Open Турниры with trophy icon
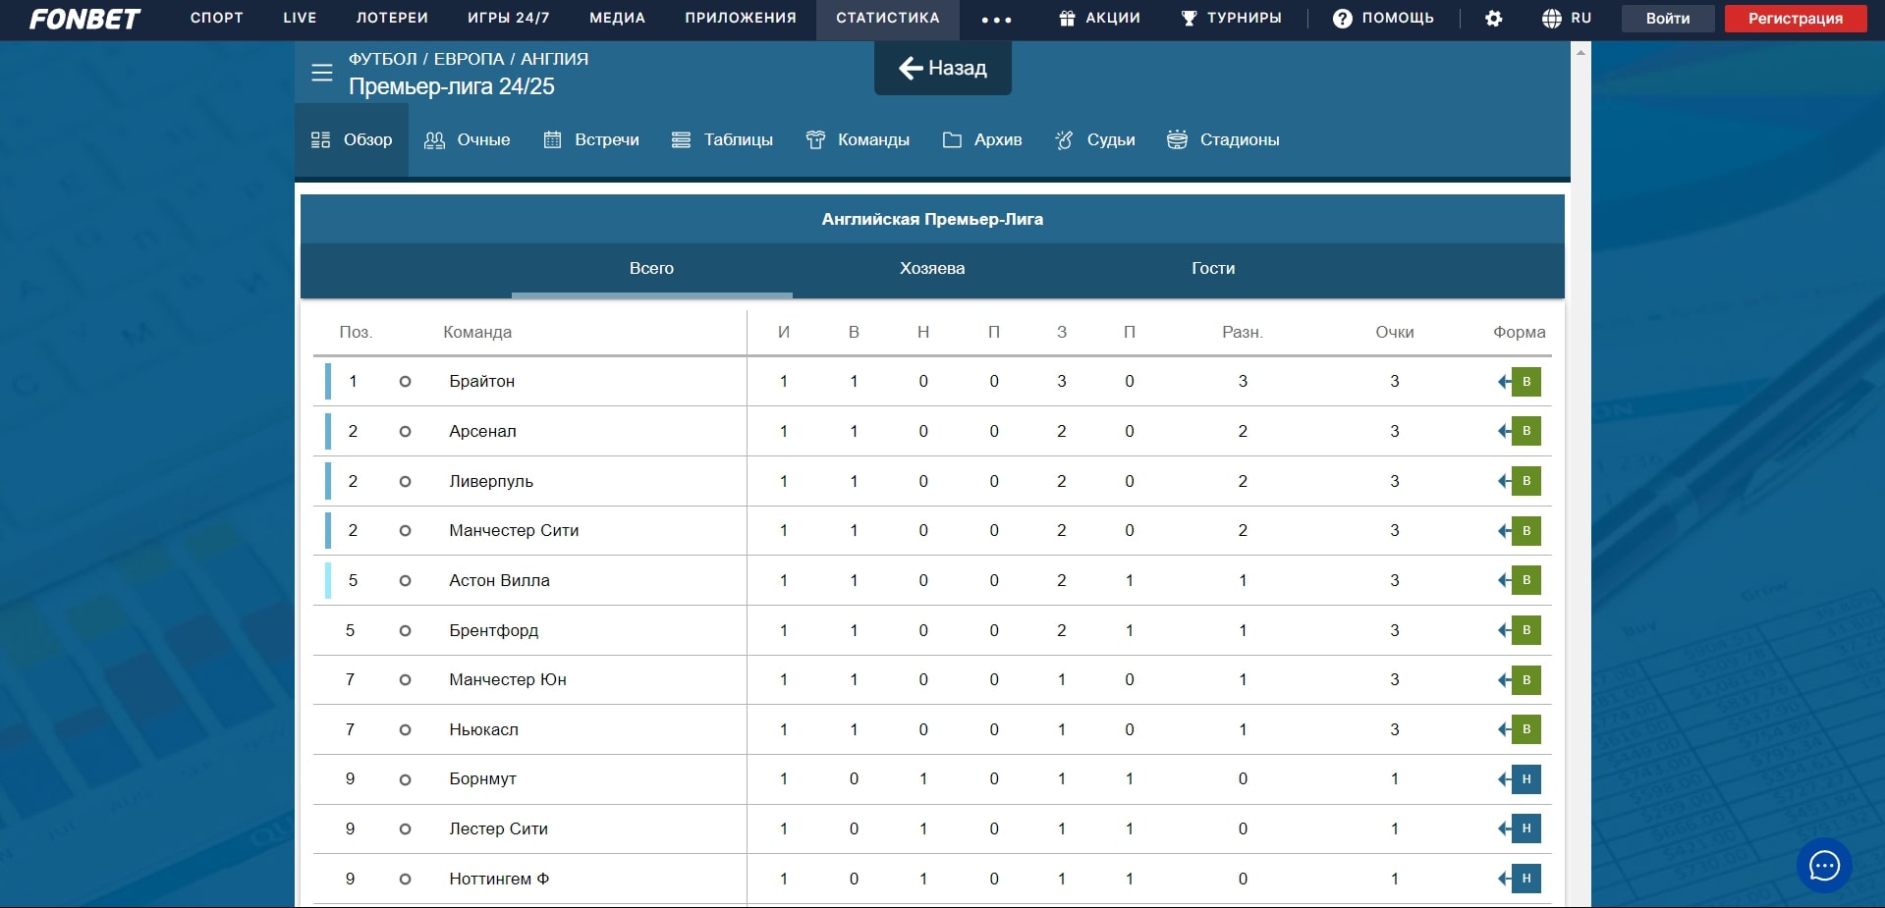Screen dimensions: 1885x908 click(x=1231, y=19)
